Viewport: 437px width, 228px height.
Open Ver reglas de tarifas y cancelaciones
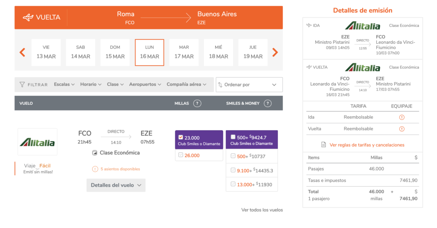367,145
